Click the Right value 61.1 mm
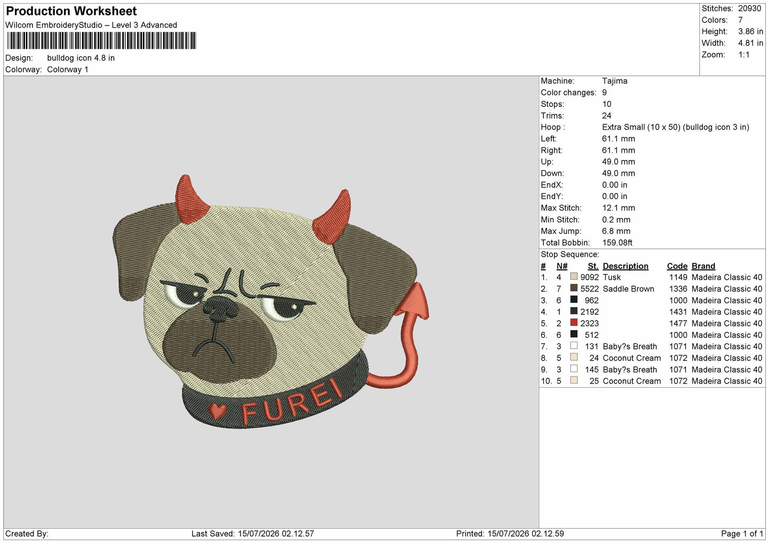Screen dimensions: 769x543 [x=618, y=151]
